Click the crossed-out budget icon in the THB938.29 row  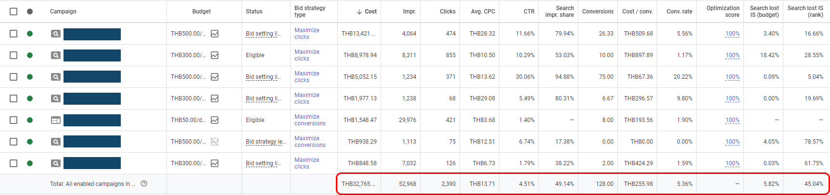coord(215,142)
